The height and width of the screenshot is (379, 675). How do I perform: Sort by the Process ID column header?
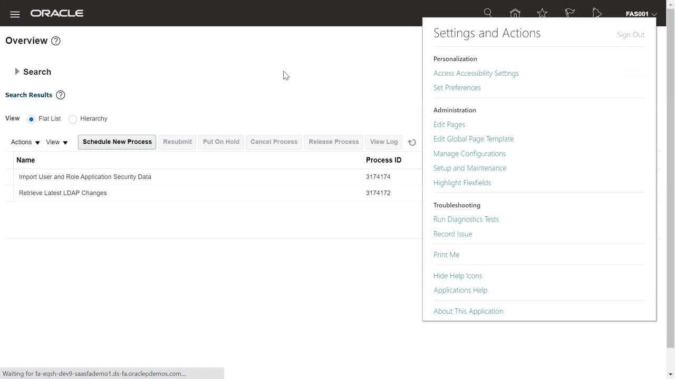383,160
